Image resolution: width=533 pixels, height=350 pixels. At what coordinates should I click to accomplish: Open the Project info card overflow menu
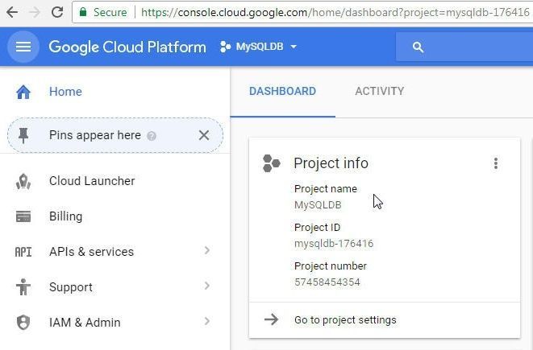coord(496,163)
